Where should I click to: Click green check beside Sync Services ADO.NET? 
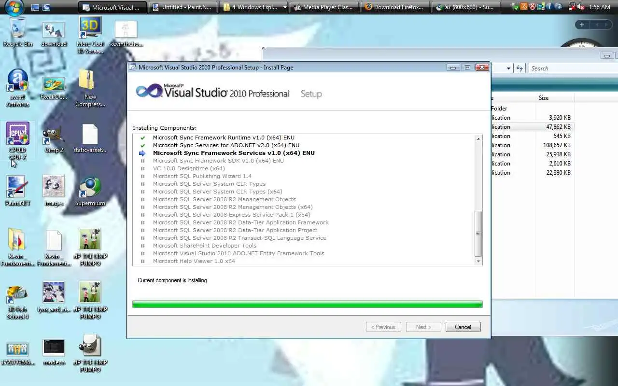coord(142,145)
